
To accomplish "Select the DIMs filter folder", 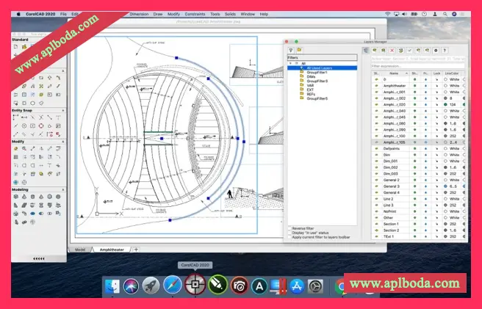I will click(312, 76).
